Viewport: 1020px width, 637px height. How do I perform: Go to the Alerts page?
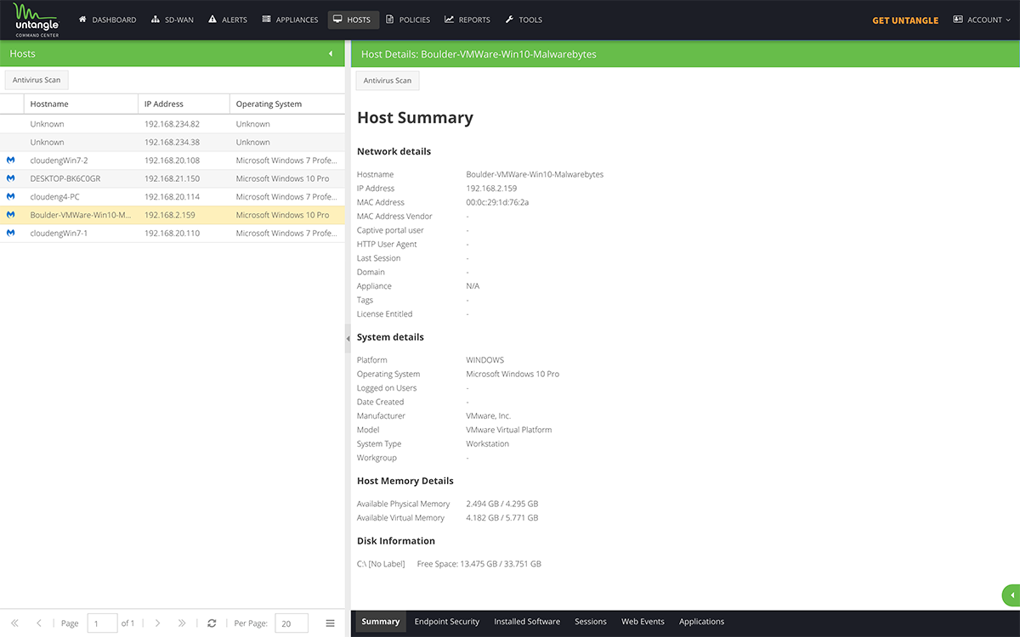(x=228, y=20)
